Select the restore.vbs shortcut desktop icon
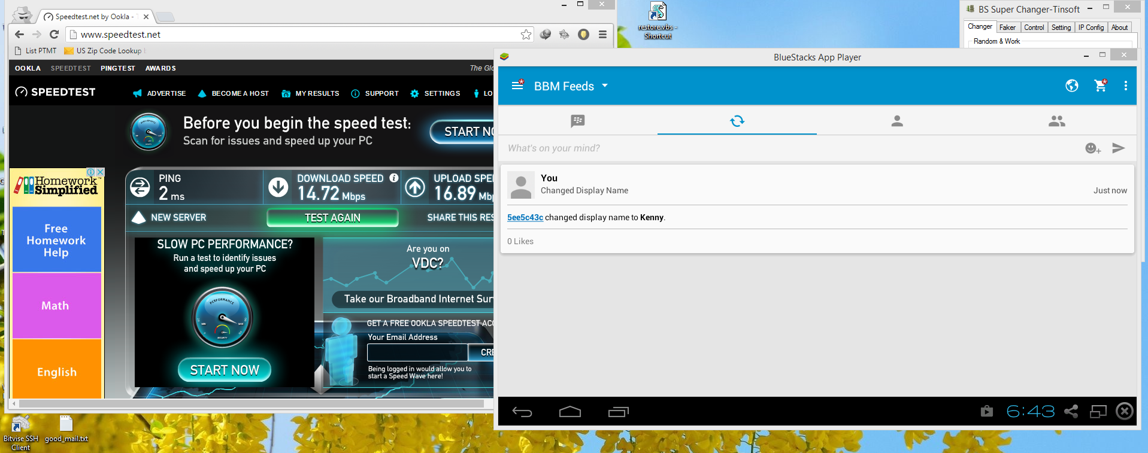 [x=658, y=20]
